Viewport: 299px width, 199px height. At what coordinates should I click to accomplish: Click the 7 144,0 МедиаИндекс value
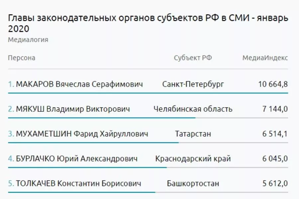pos(275,109)
